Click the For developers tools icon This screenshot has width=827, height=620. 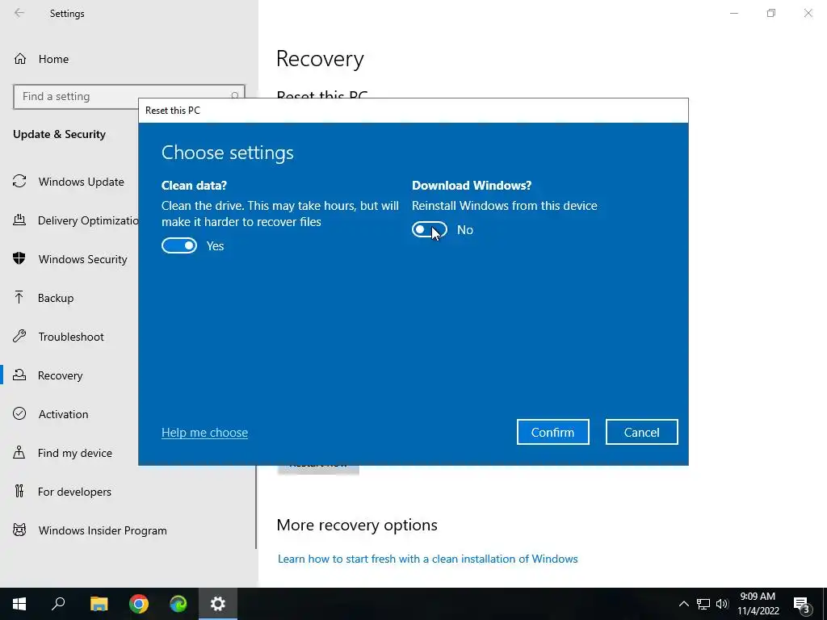(x=19, y=491)
